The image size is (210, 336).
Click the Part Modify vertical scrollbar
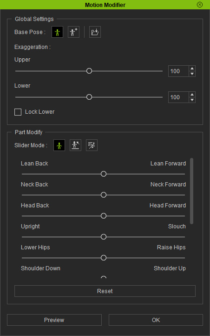click(191, 191)
